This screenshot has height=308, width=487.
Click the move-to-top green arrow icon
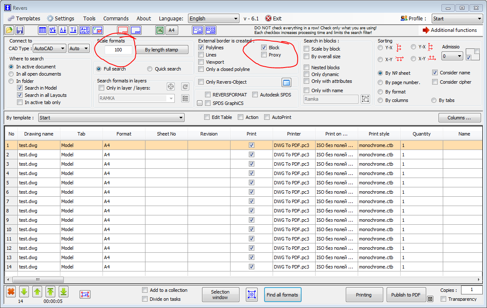pos(50,292)
